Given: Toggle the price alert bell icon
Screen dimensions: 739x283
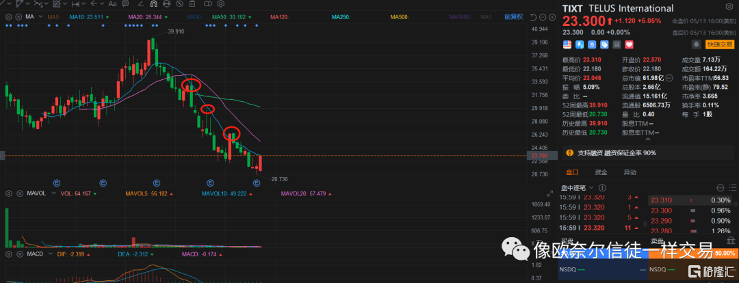Looking at the screenshot, I should [x=696, y=44].
